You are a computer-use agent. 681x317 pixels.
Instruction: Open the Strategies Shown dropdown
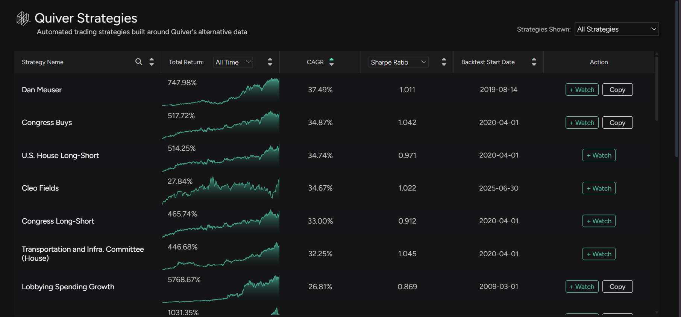(616, 29)
